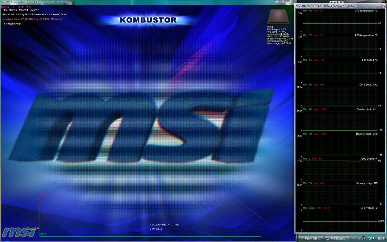Open the network tray icon
Screen dimensions: 387x242
pyautogui.click(x=370, y=238)
